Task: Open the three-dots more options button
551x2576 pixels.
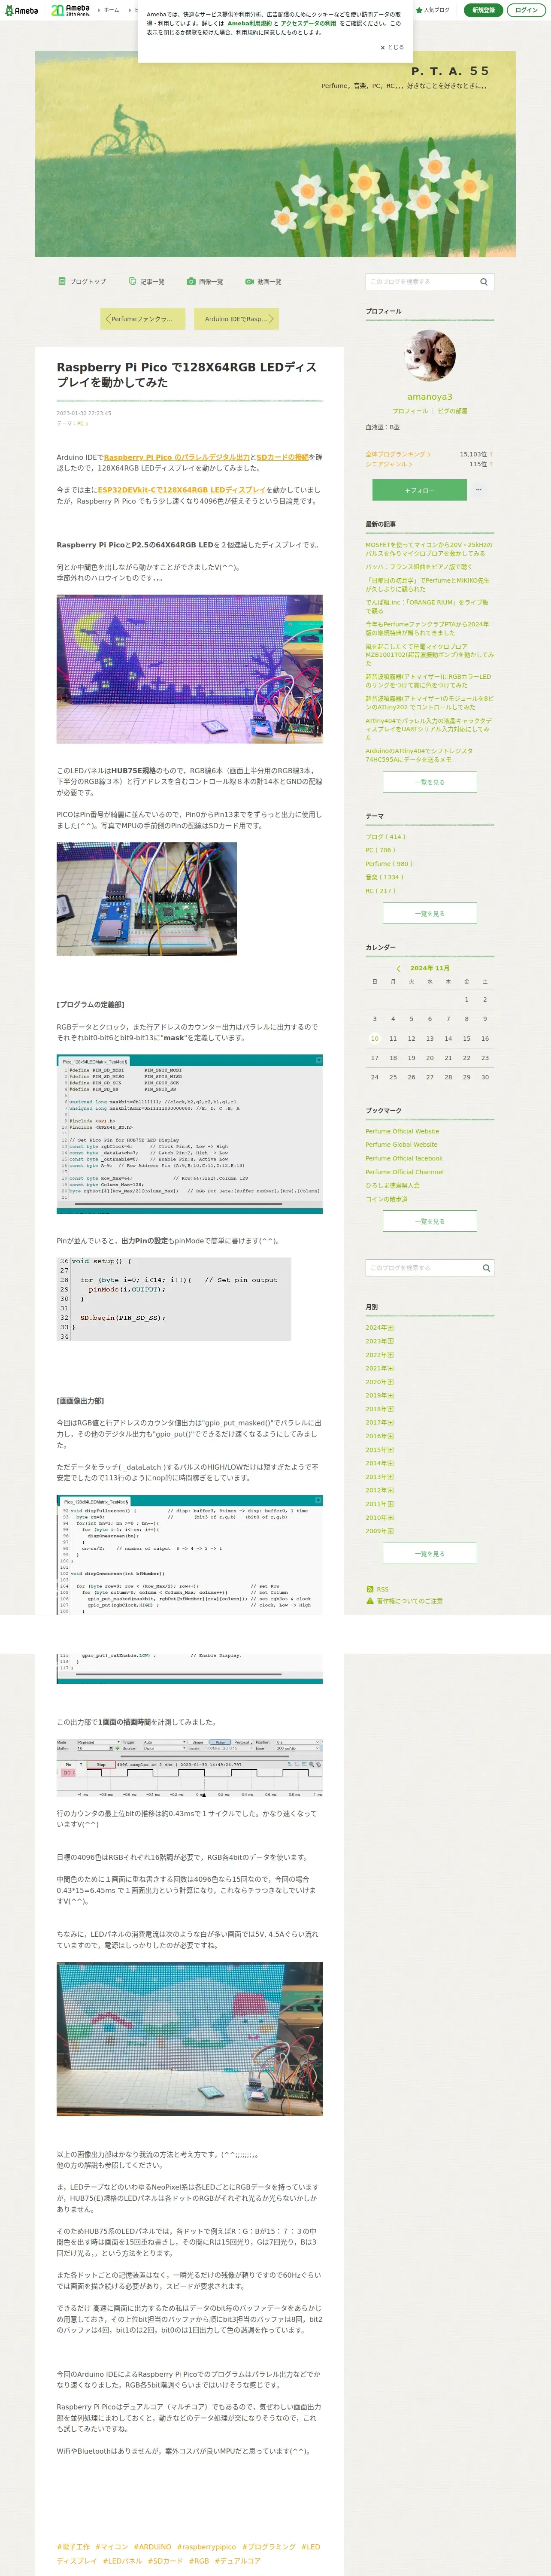Action: tap(479, 490)
